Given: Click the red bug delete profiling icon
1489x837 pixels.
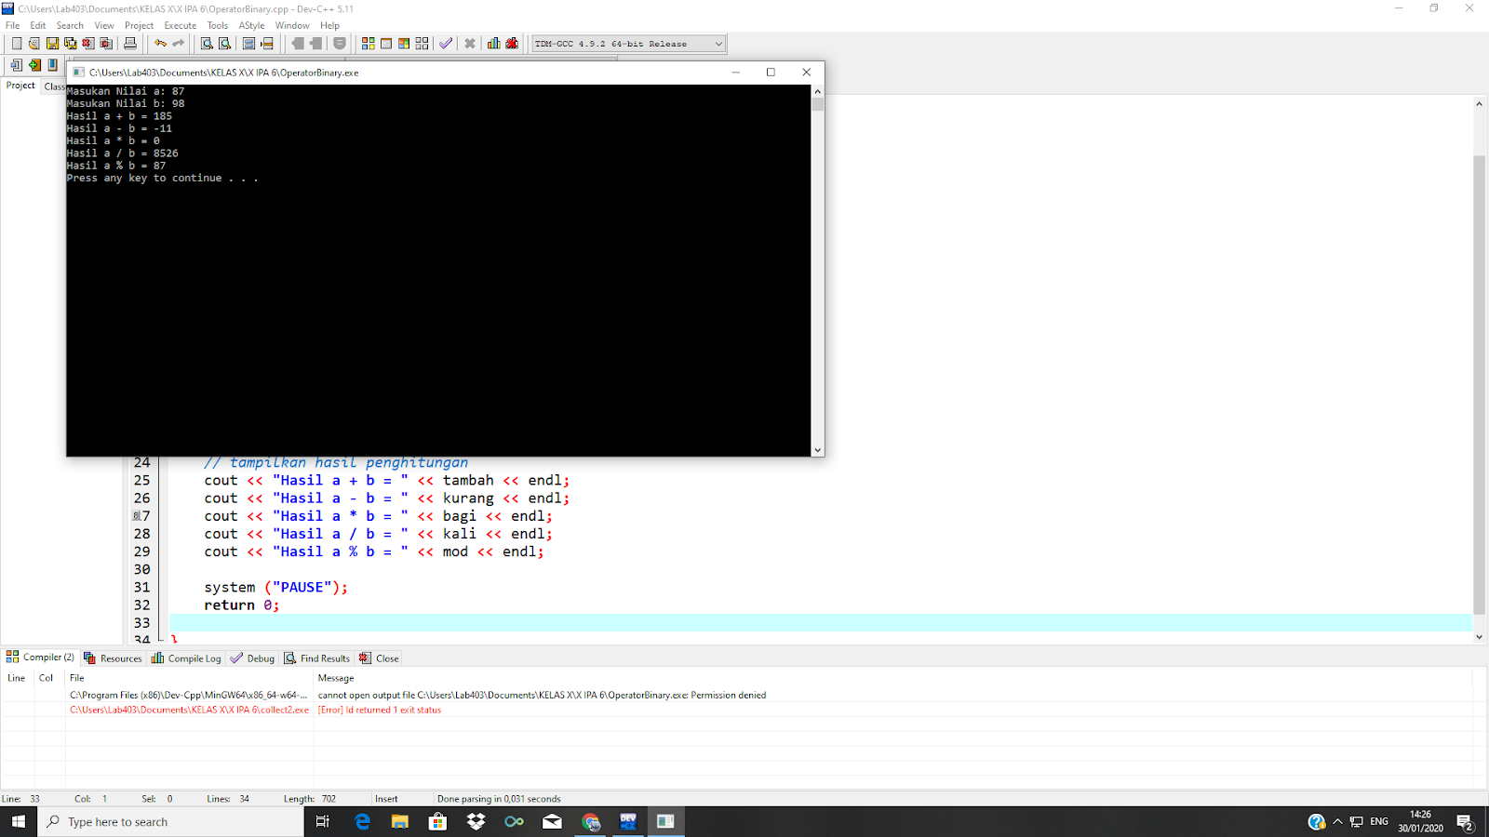Looking at the screenshot, I should (x=512, y=44).
